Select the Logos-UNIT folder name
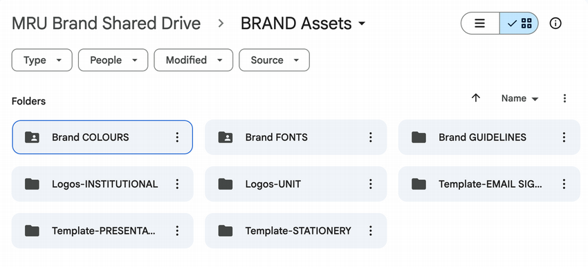The height and width of the screenshot is (267, 588). 273,184
